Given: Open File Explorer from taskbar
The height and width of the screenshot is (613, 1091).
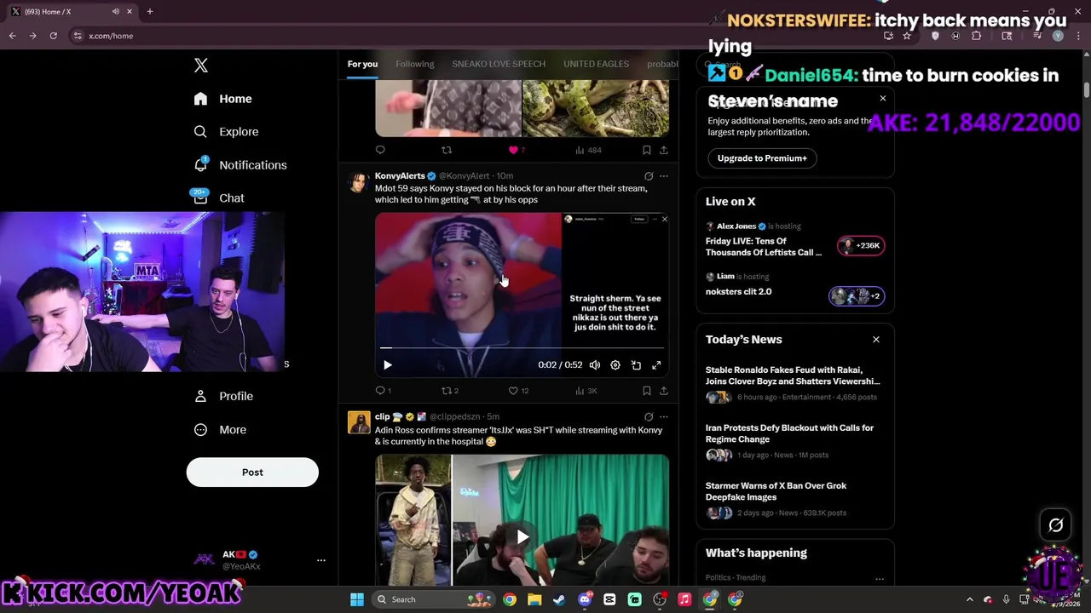Looking at the screenshot, I should click(534, 599).
